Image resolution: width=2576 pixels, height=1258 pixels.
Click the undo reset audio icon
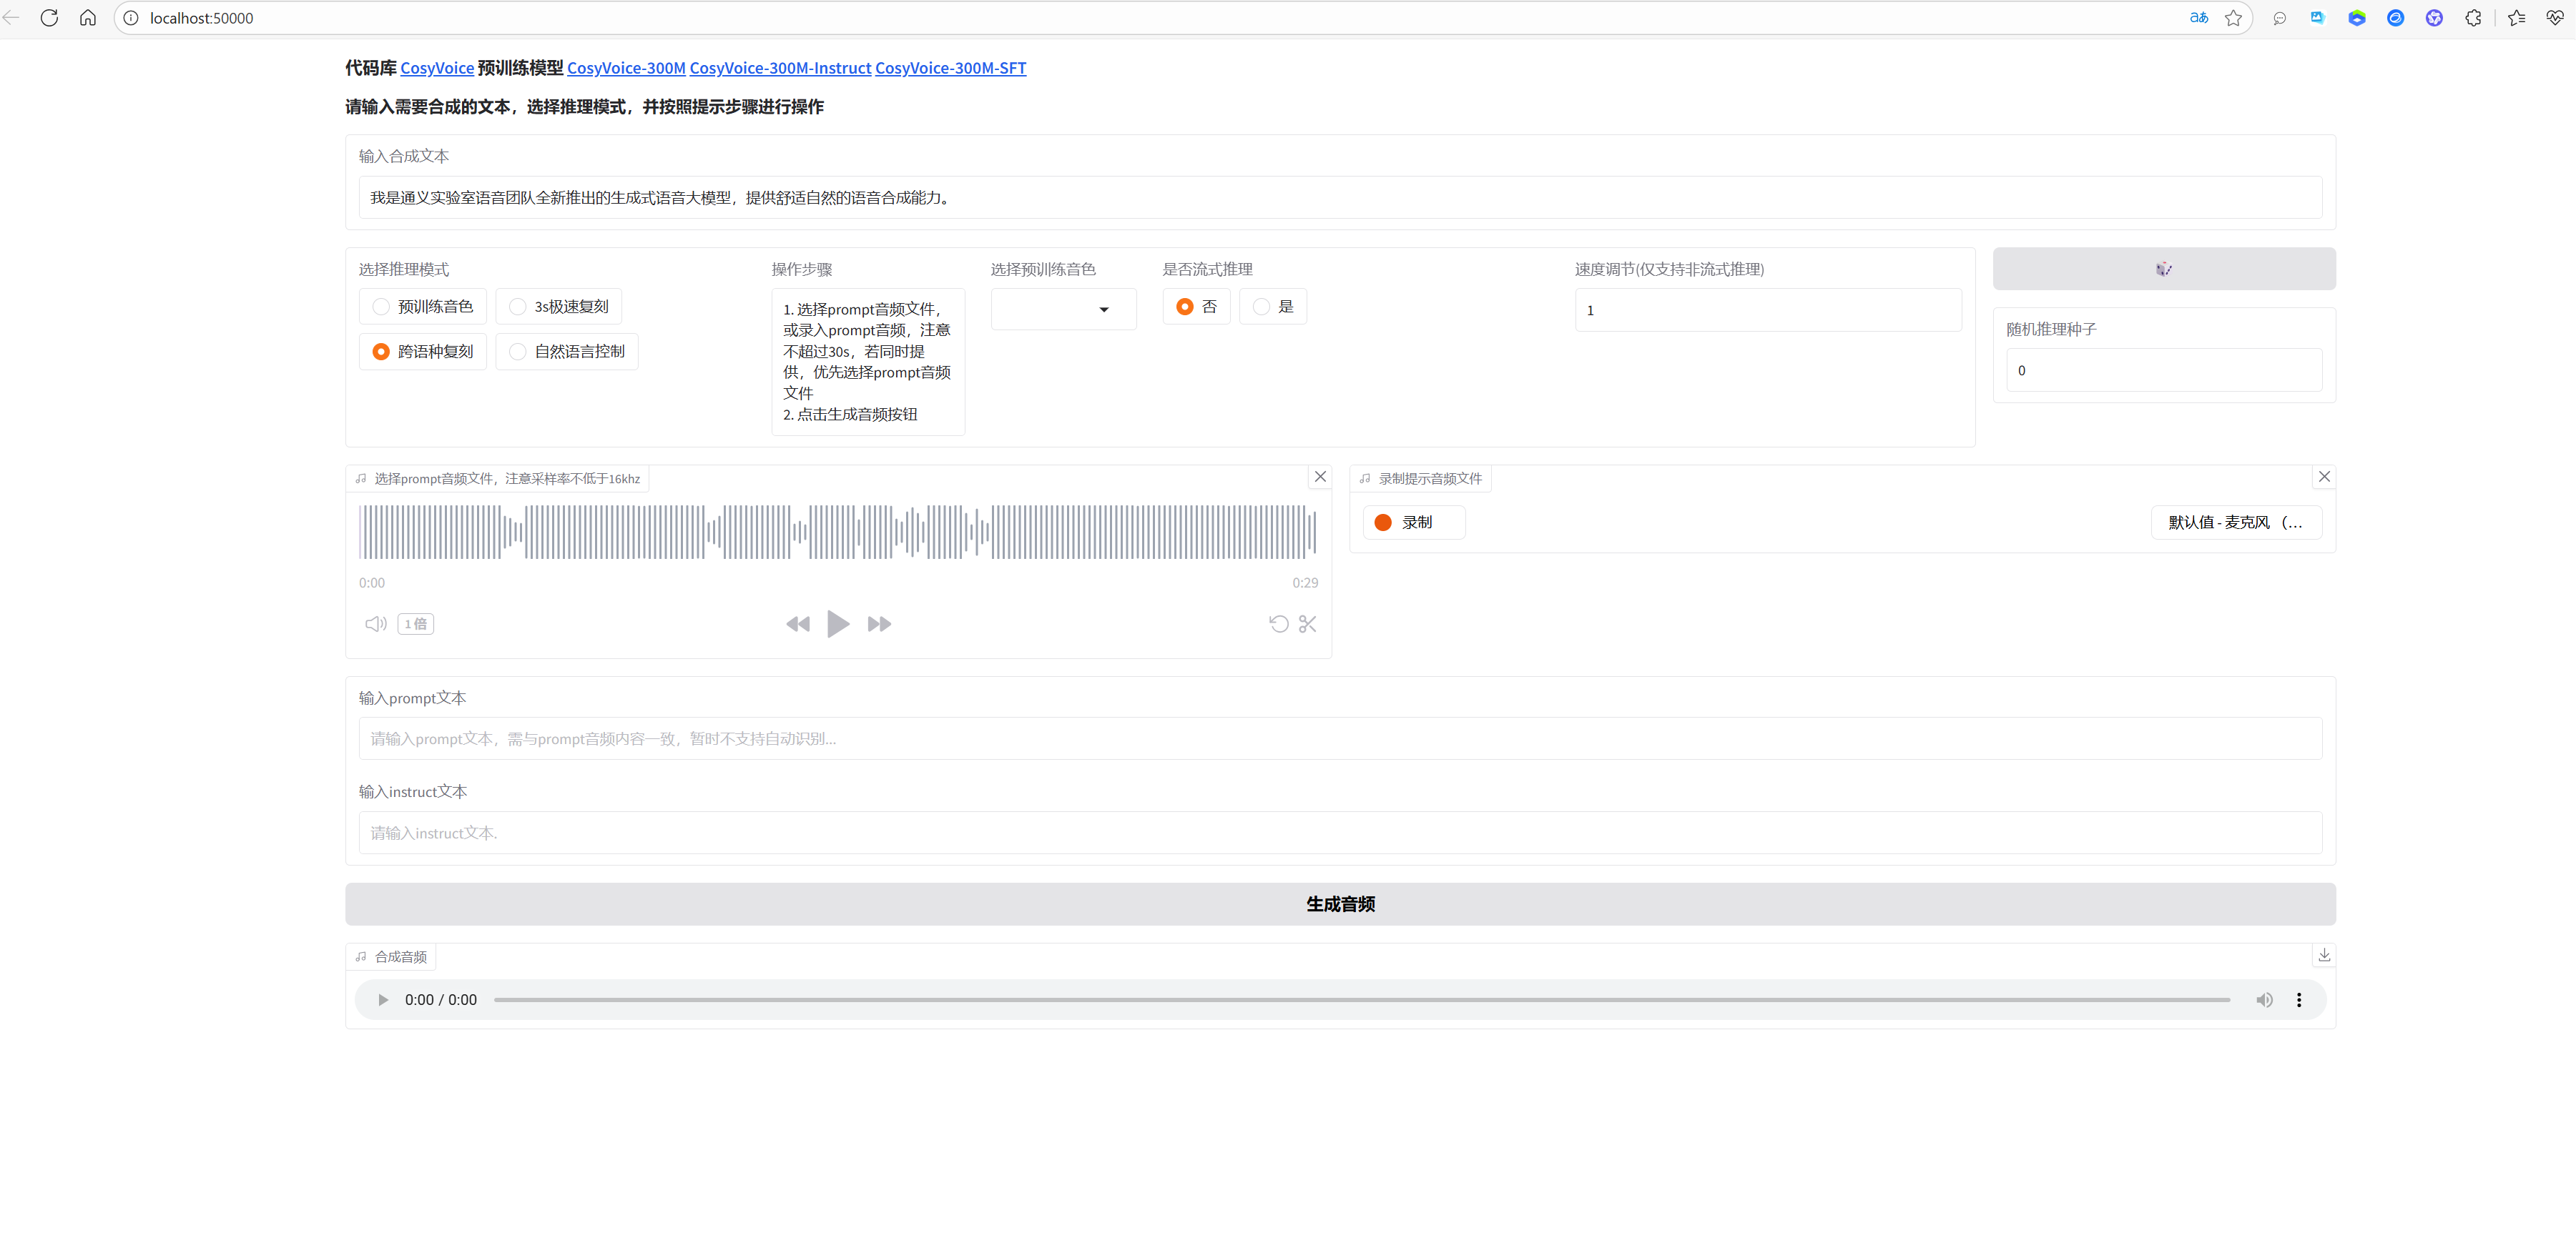tap(1278, 623)
